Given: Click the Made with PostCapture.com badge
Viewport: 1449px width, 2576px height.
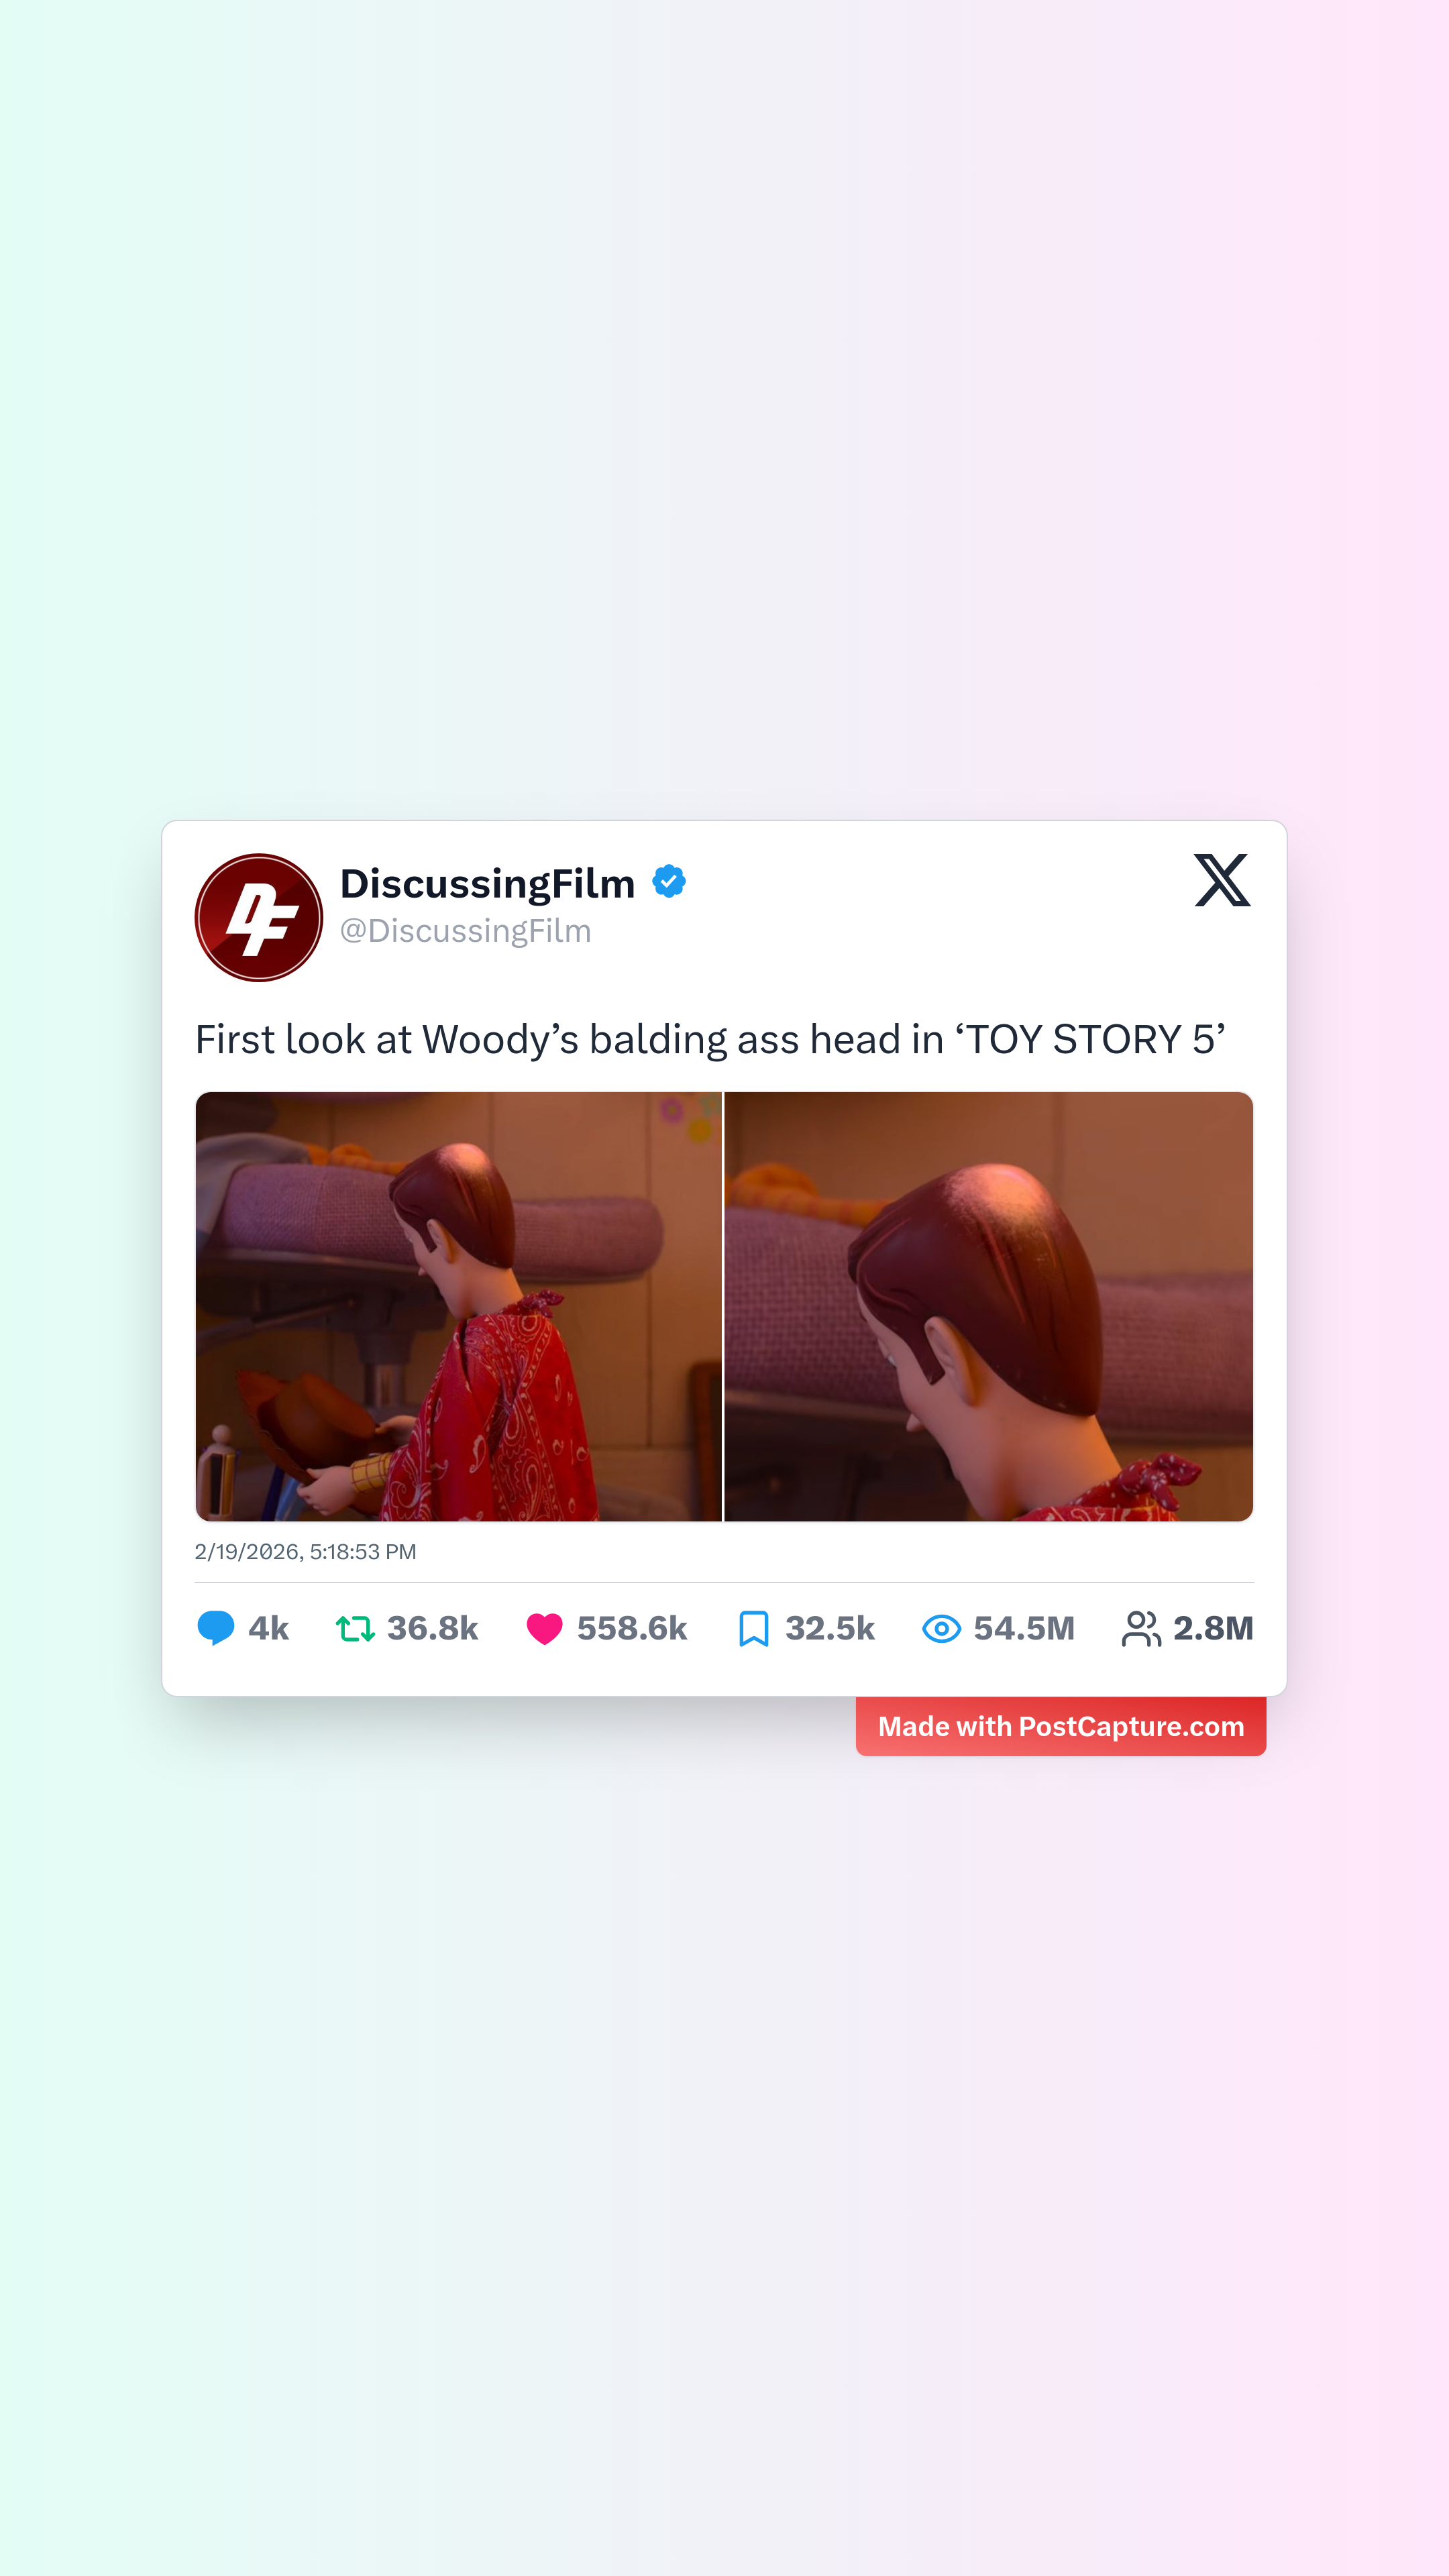Looking at the screenshot, I should pos(1061,1726).
